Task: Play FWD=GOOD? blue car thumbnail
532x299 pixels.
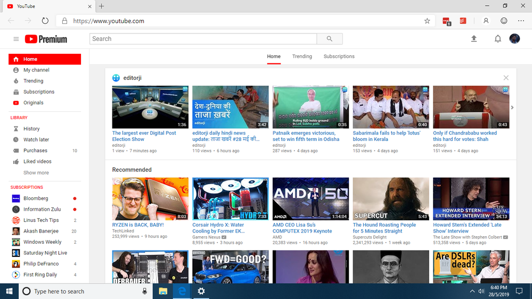Action: (x=231, y=267)
